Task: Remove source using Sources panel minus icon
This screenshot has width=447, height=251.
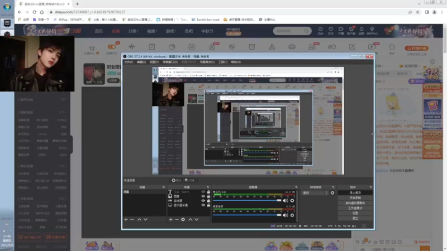Action: [177, 219]
